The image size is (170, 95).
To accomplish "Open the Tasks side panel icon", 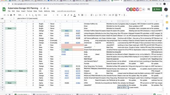I will [167, 28].
